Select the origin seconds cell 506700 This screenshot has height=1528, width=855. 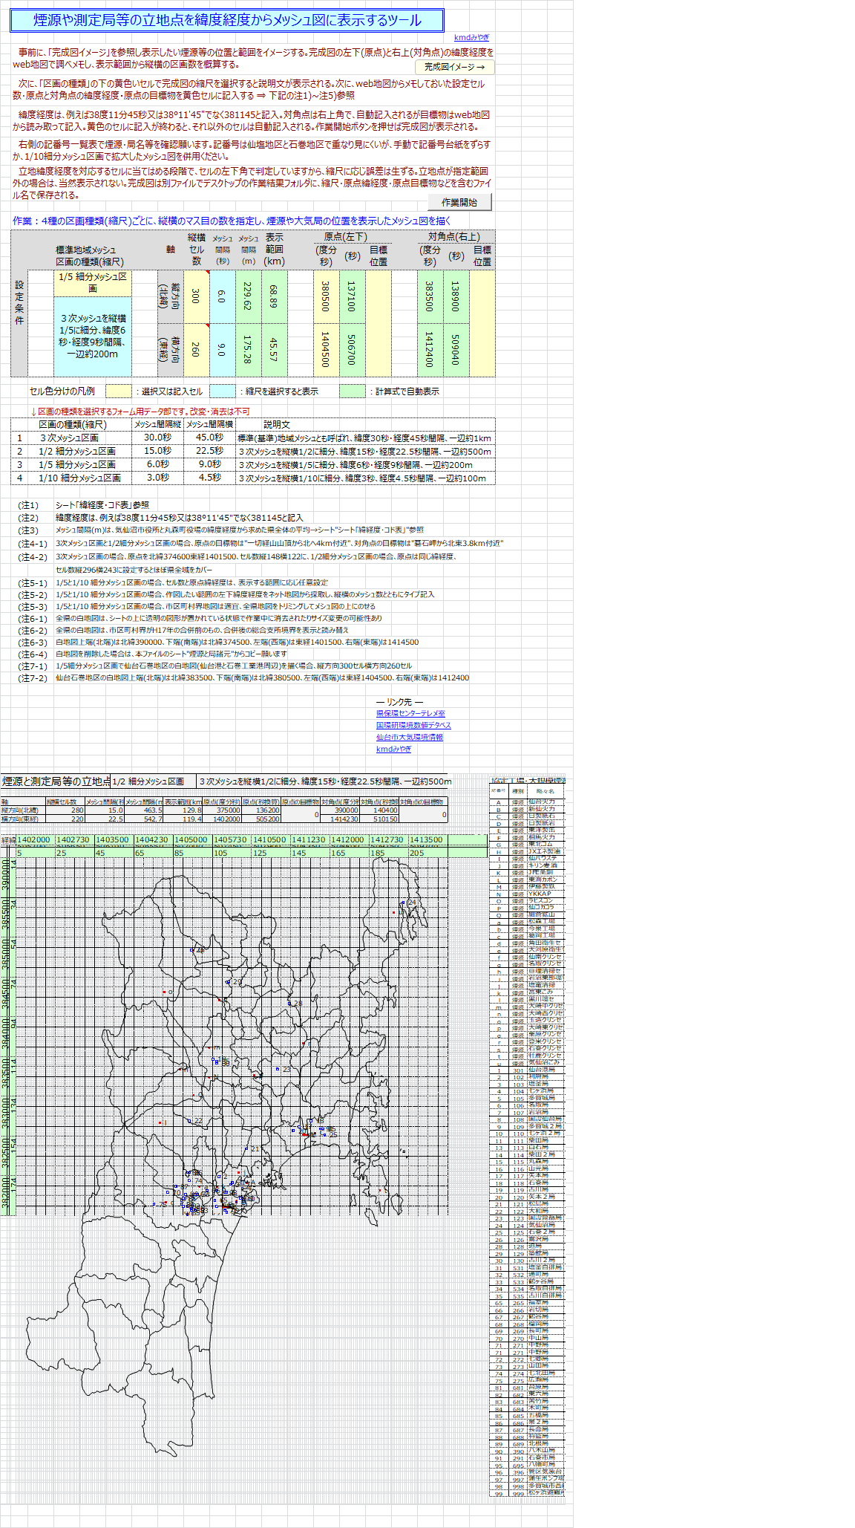click(x=352, y=349)
